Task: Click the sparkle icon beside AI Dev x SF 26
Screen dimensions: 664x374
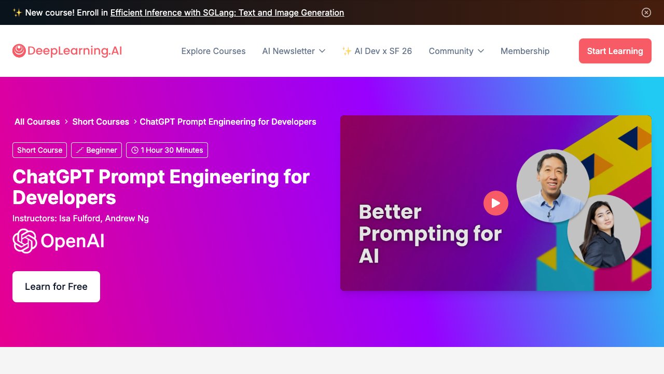Action: (x=347, y=51)
